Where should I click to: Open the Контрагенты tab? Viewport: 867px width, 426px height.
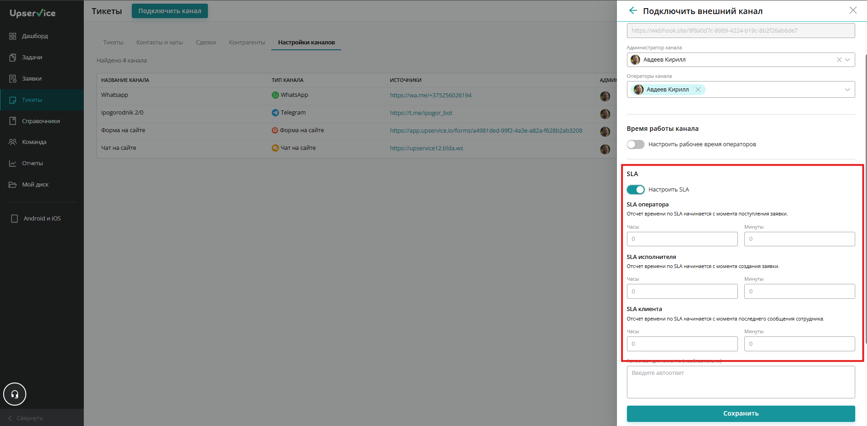[247, 43]
